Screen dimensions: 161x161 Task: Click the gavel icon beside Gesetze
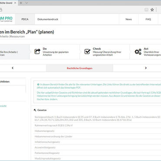click(x=35, y=110)
